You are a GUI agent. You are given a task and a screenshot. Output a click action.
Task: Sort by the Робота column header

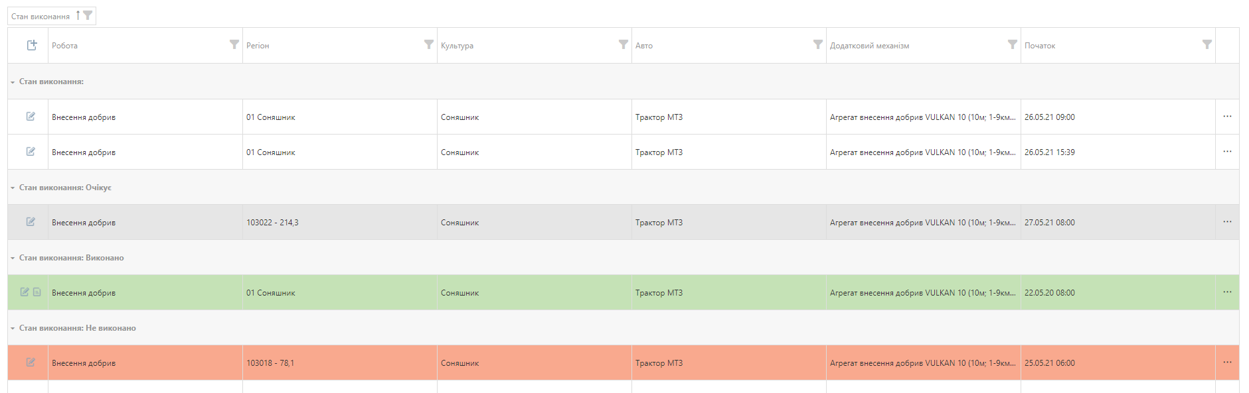point(64,46)
